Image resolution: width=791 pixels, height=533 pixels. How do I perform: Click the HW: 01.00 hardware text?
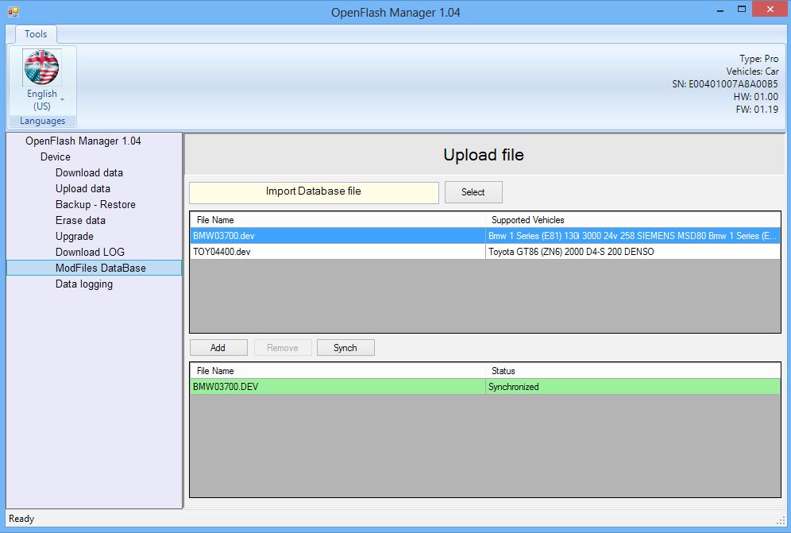756,96
